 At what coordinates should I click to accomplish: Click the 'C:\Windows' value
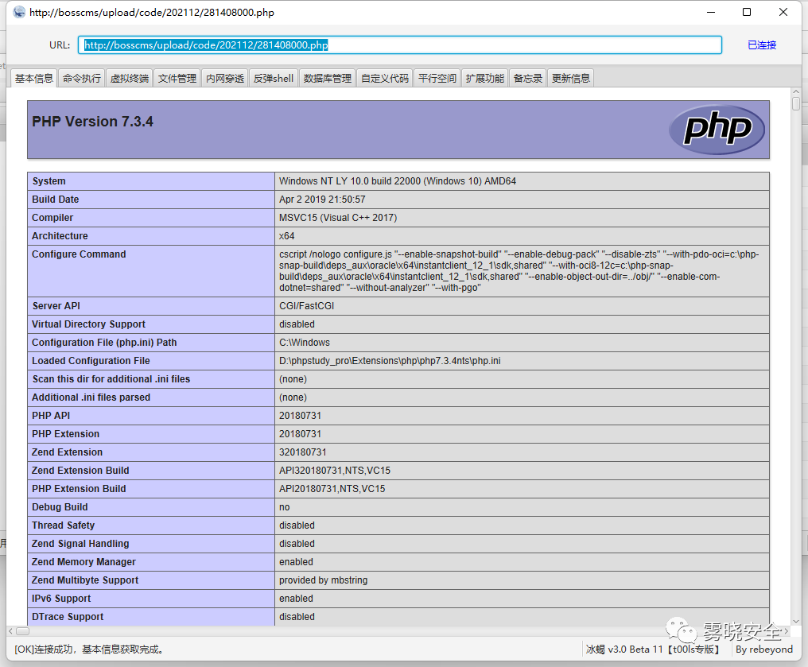point(305,343)
